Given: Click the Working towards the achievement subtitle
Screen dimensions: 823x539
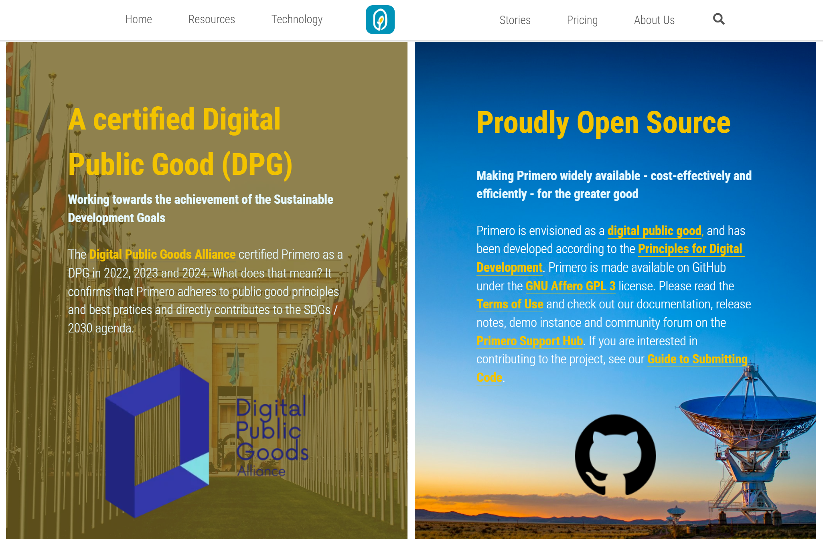Looking at the screenshot, I should point(201,209).
